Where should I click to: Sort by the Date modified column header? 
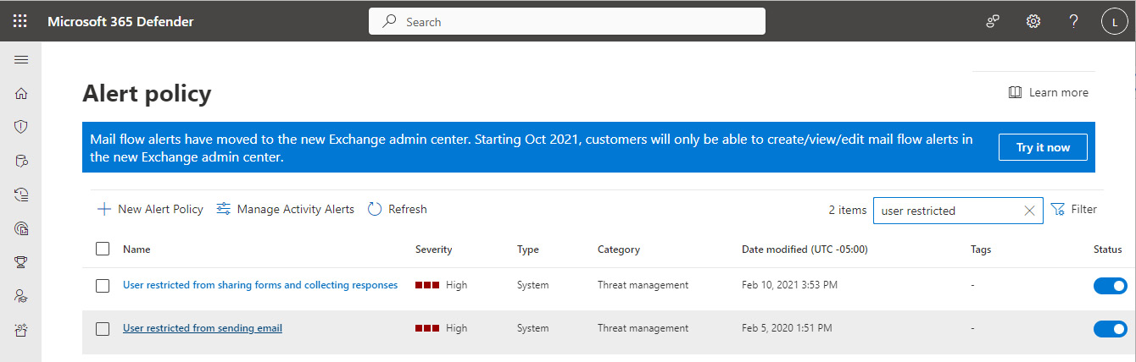(x=805, y=250)
